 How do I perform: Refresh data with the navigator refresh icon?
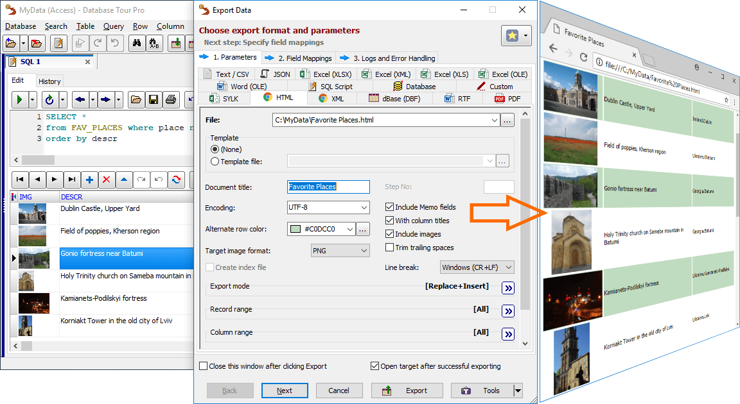[x=175, y=180]
